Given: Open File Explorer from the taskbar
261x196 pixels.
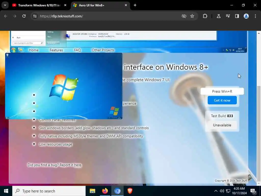Looking at the screenshot, I should (92, 191).
